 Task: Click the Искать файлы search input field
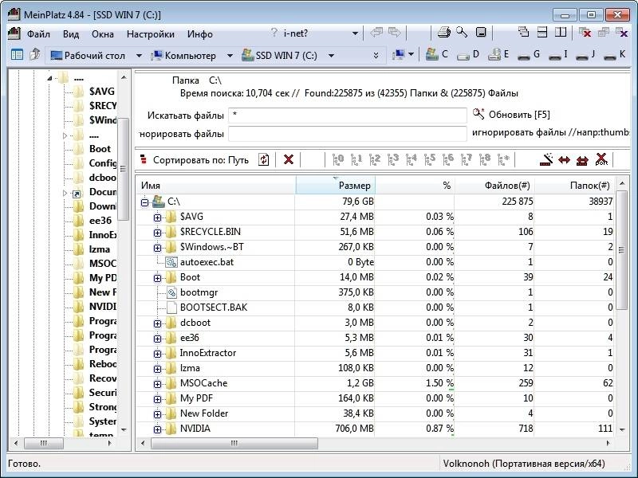coord(348,116)
